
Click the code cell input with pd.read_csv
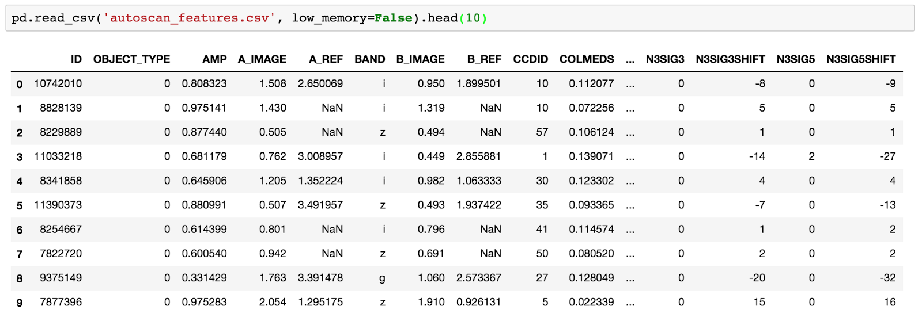click(x=460, y=18)
